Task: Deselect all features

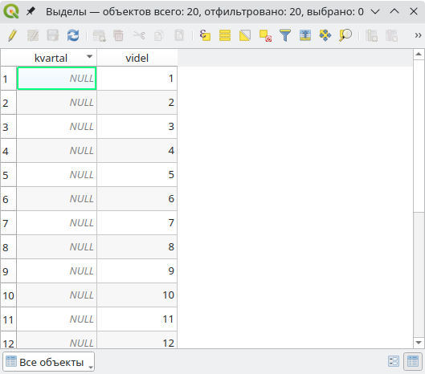Action: [x=265, y=35]
